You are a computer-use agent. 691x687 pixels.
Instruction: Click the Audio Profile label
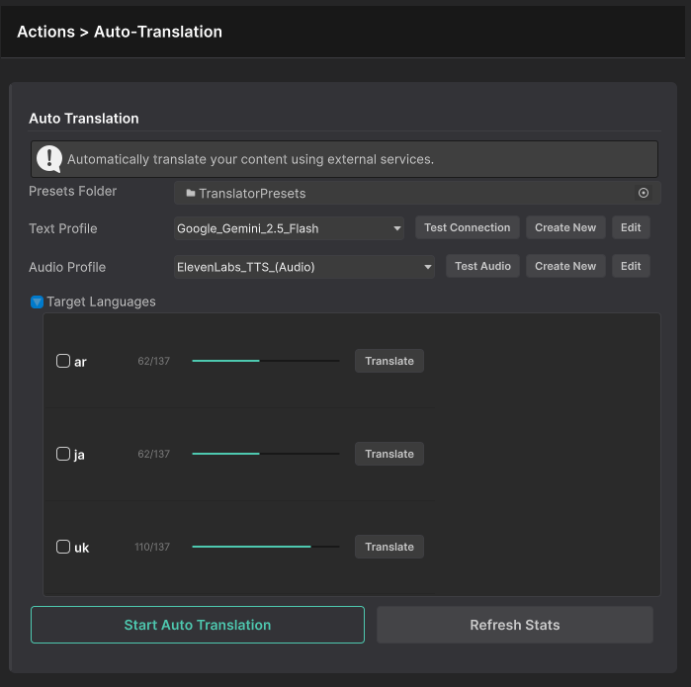(67, 267)
